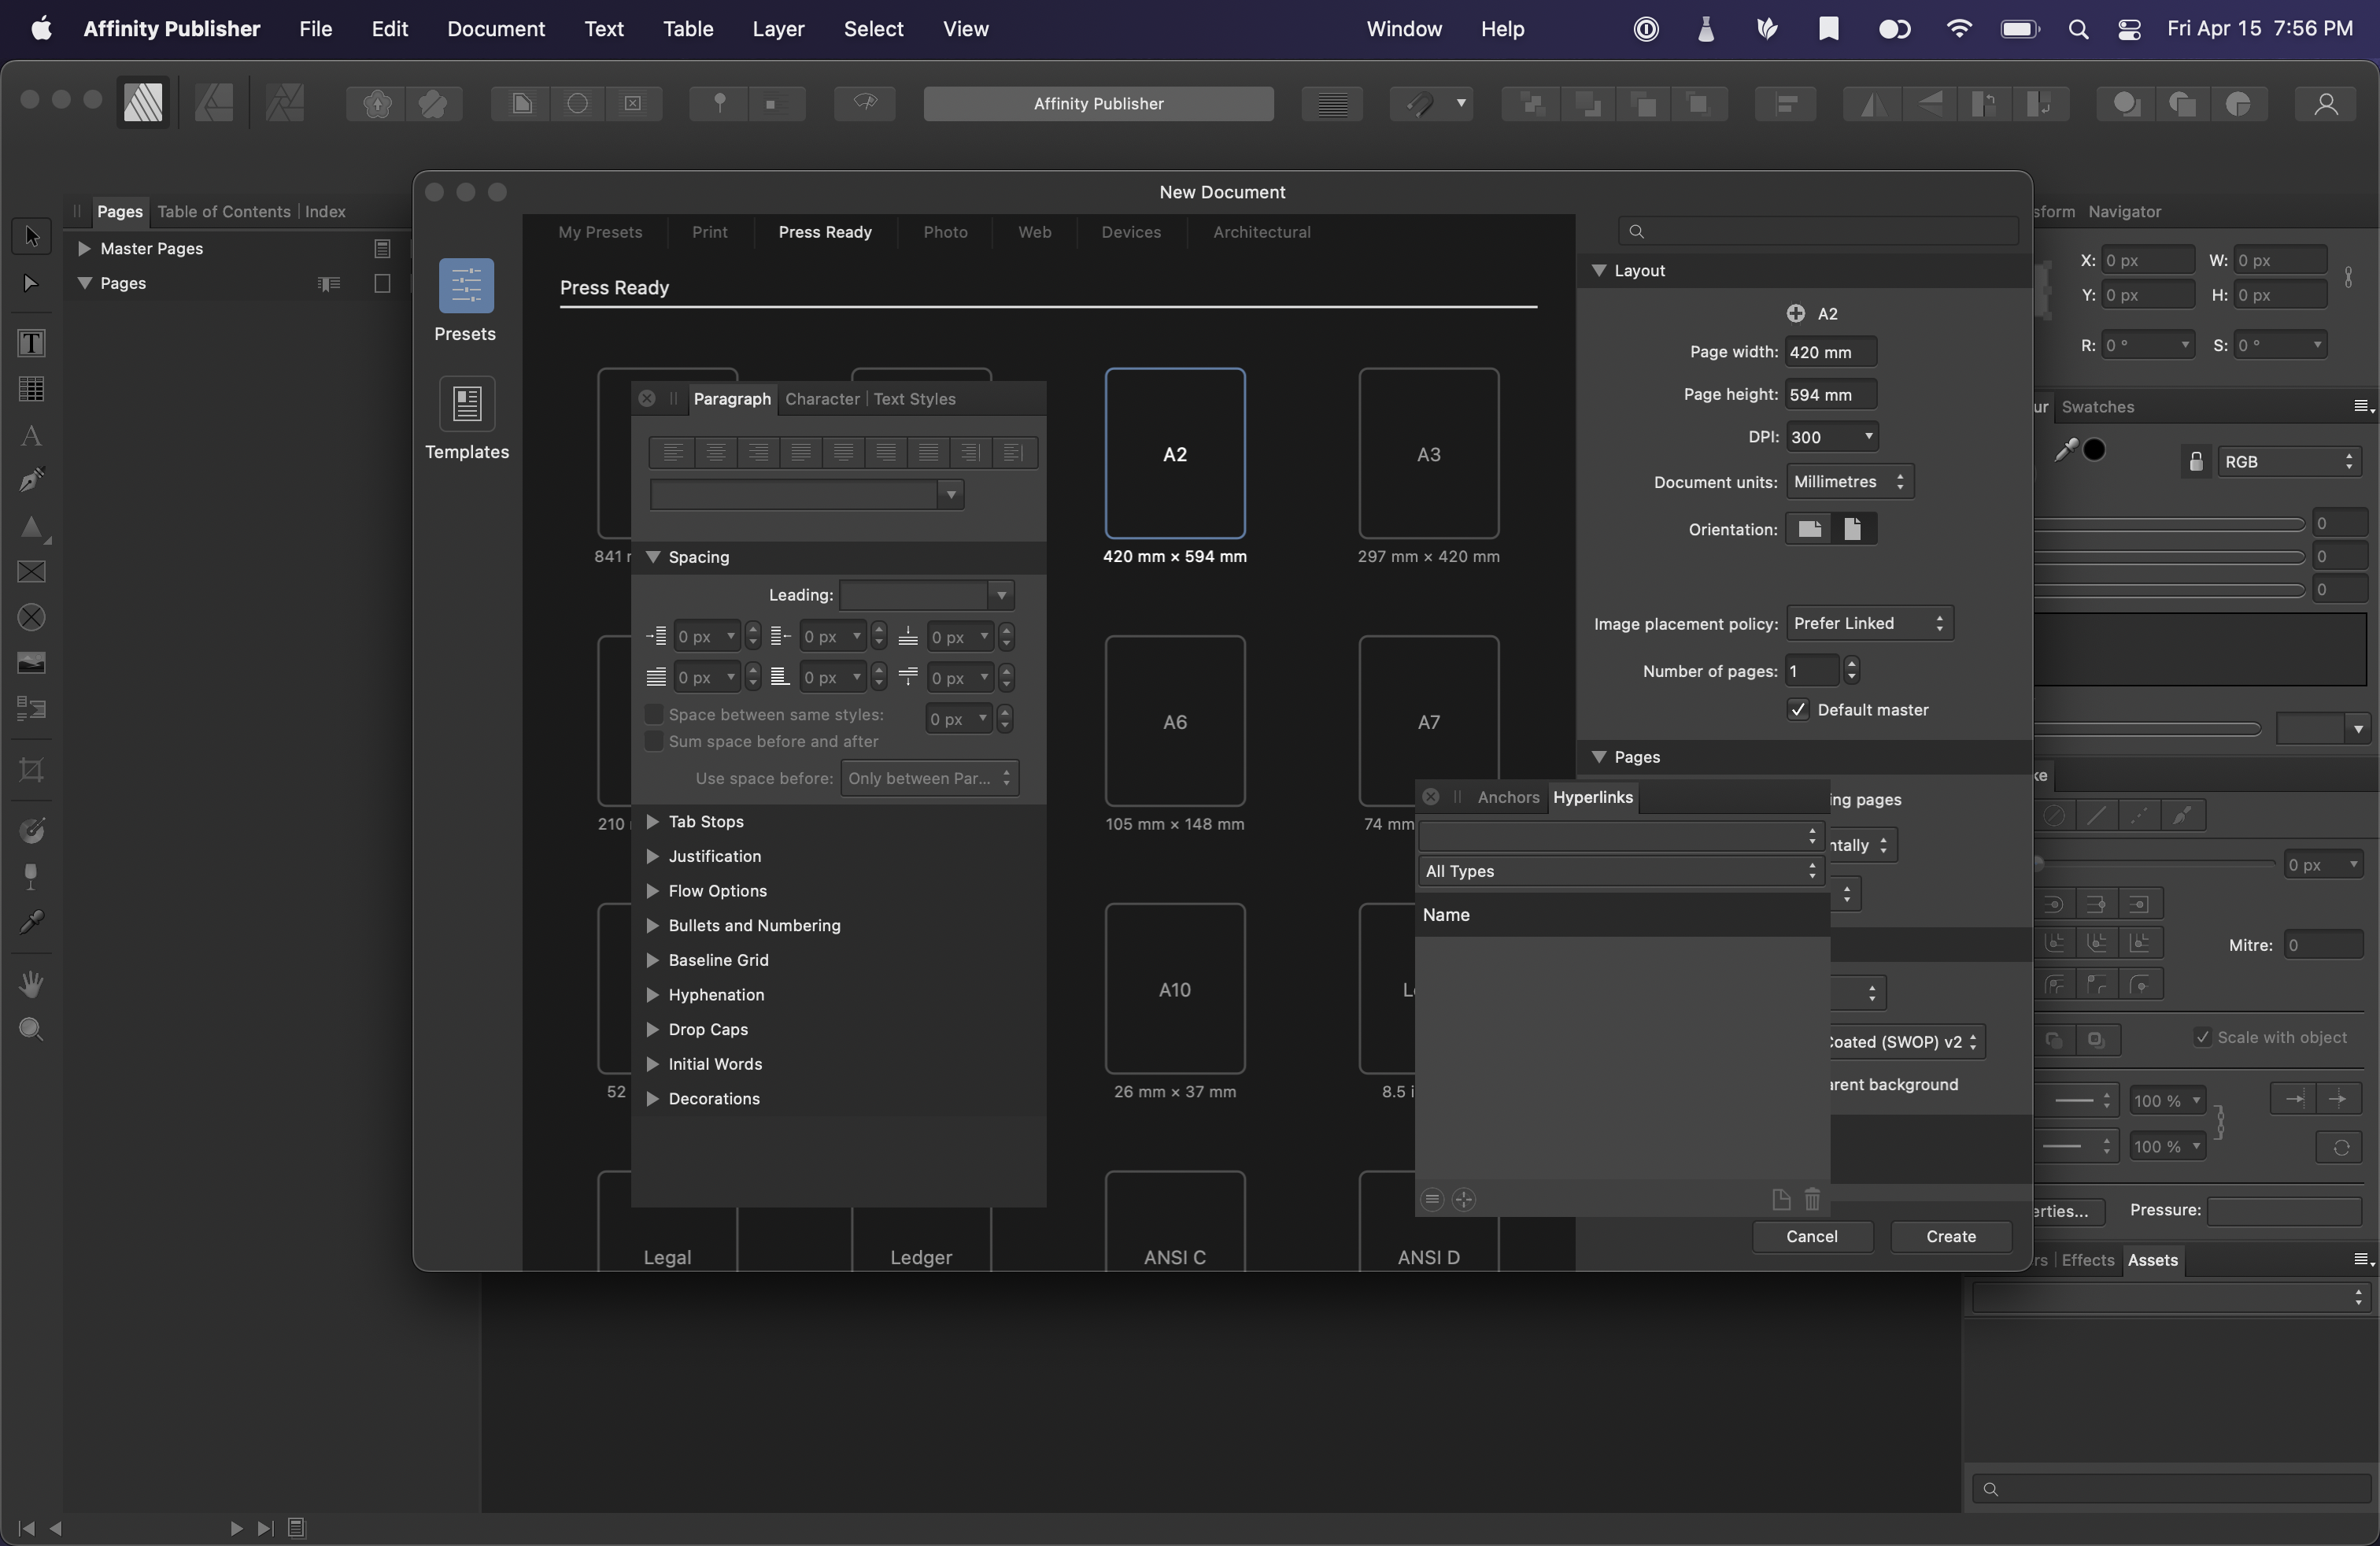Expand Tab Stops section
Viewport: 2380px width, 1546px height.
(x=653, y=822)
